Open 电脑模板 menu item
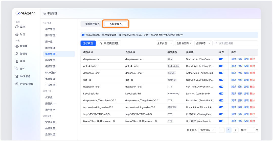The height and width of the screenshot is (141, 273). (50, 79)
